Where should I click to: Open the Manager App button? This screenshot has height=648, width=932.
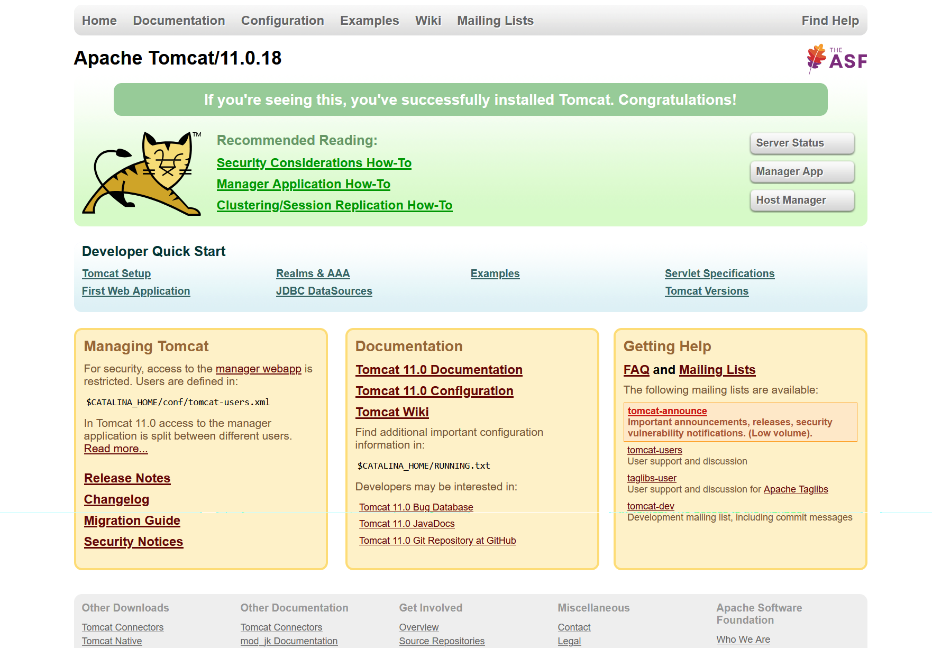[x=802, y=171]
